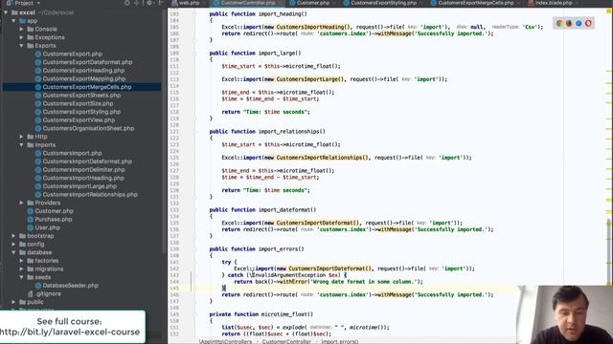
Task: Click the yellow inspection indicator at editor top-right
Action: [608, 11]
